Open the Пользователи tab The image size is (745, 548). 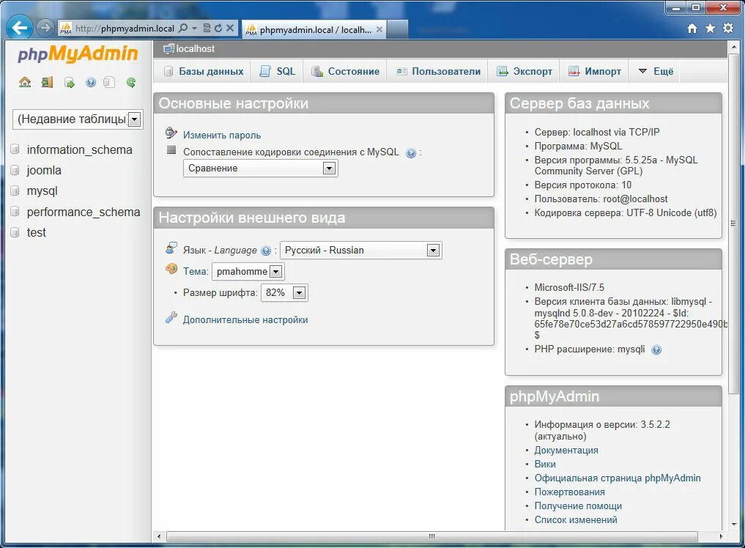439,71
